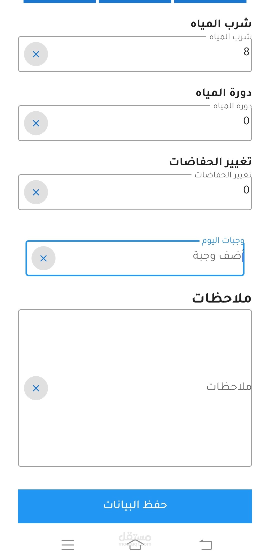The image size is (270, 558).
Task: Tap the Android back navigation icon
Action: [206, 545]
